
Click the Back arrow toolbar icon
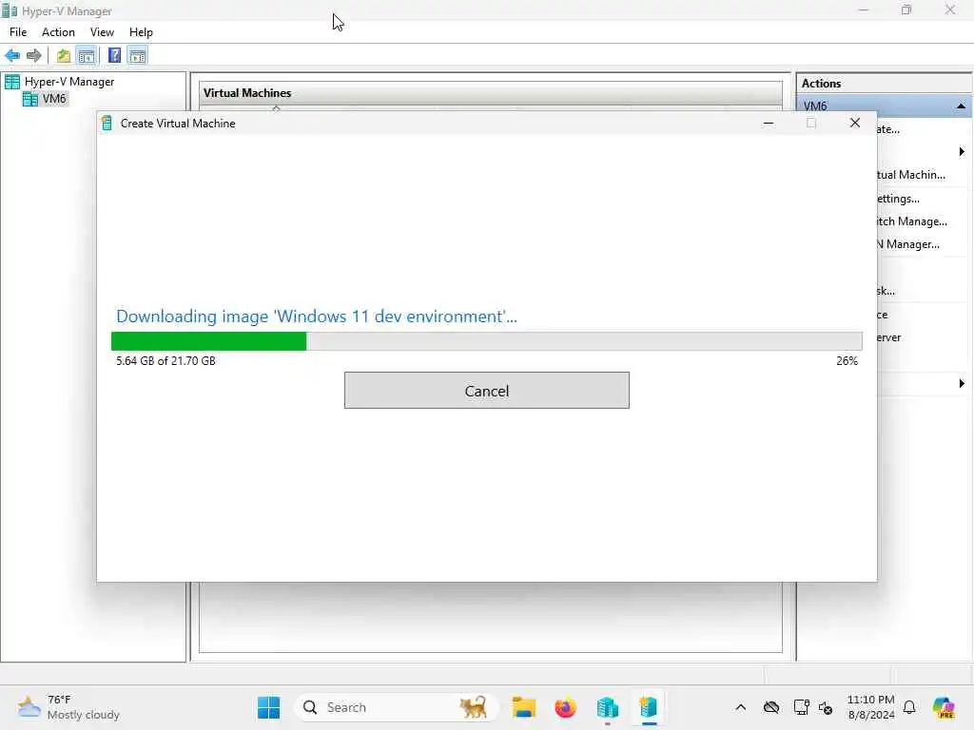[12, 56]
